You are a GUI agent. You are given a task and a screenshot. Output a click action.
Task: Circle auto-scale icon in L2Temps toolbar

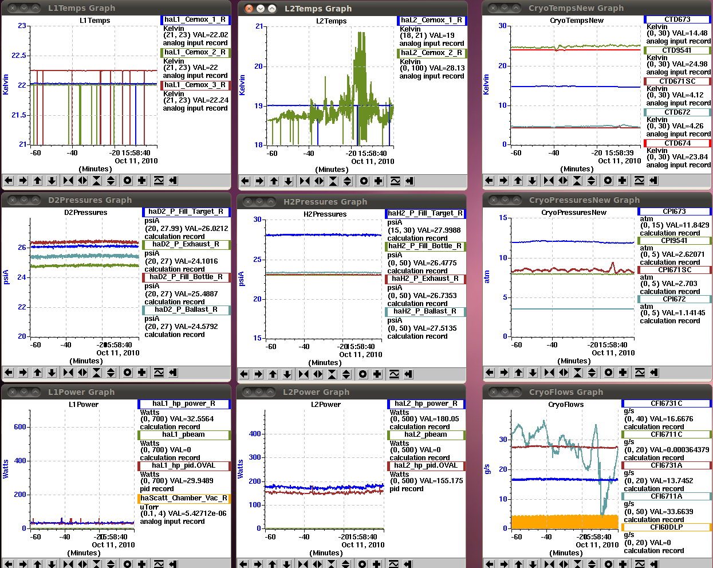(364, 181)
